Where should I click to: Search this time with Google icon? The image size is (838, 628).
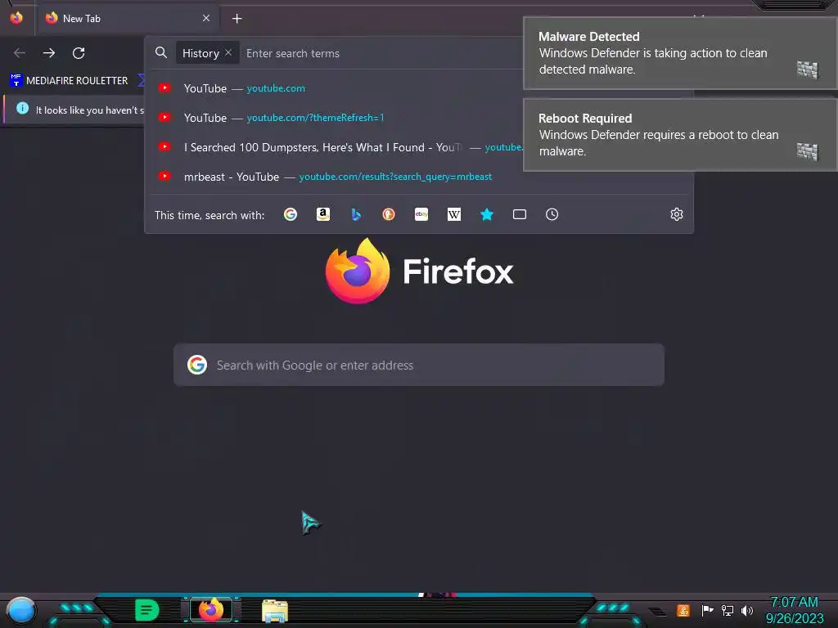291,215
